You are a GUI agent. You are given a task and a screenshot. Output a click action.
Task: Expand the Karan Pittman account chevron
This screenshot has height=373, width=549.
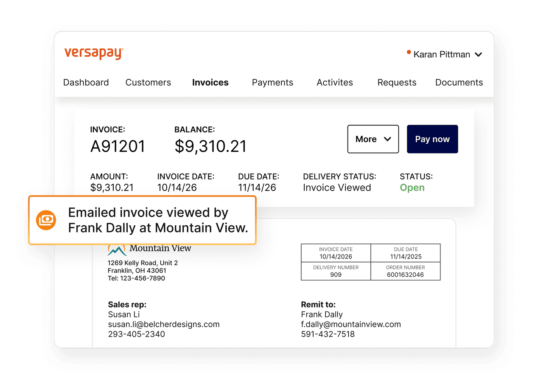478,55
